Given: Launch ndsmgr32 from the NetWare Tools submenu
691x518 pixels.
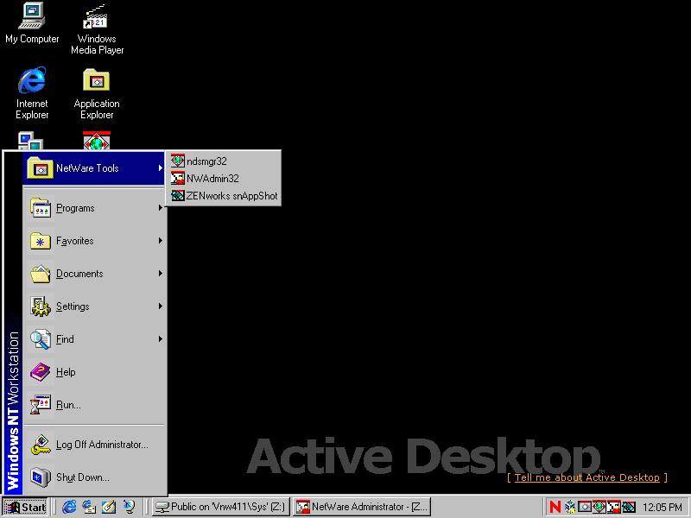Looking at the screenshot, I should [x=224, y=161].
